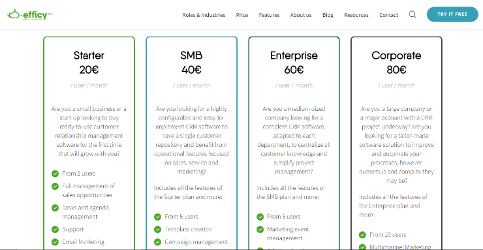Screen dimensions: 483x250
Task: Click the checkmark beside Template creation
Action: 158,229
